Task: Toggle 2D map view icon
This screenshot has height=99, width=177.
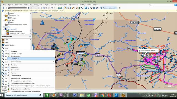Action: (x=86, y=8)
